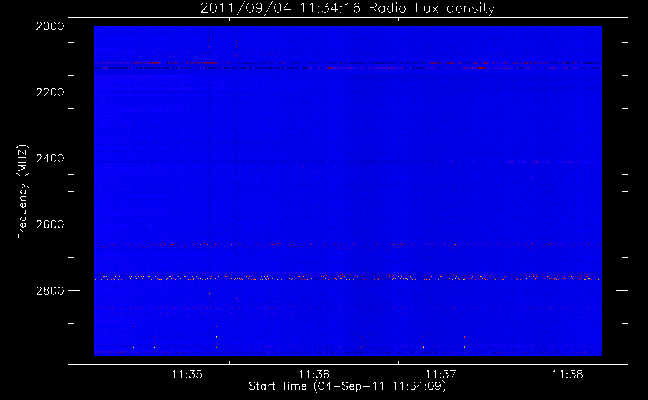Click the 11:36 time tick label
The image size is (648, 400).
tap(314, 374)
